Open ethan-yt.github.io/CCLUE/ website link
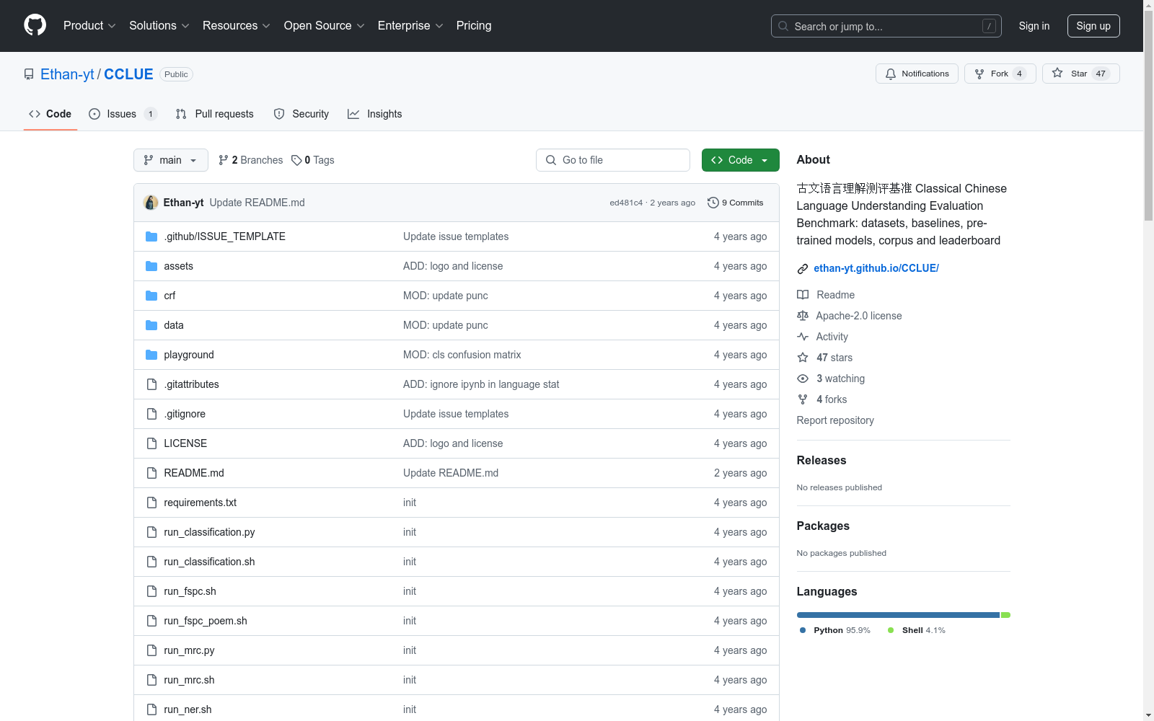 (x=876, y=268)
